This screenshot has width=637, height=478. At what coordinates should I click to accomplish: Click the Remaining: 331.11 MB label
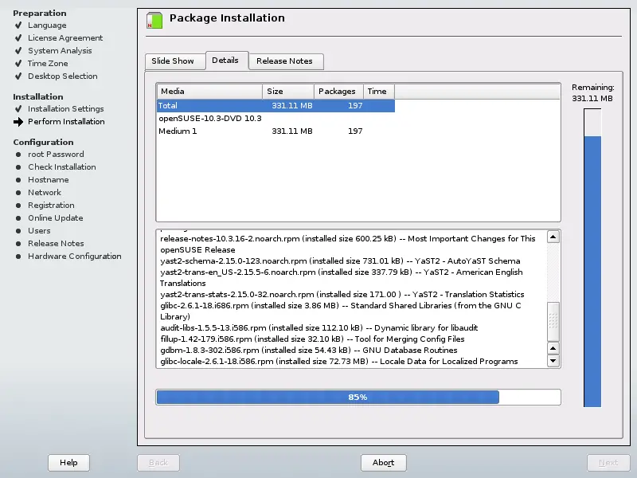(x=592, y=93)
